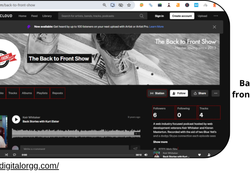Viewport: 250px width, 174px height.
Task: Click the player bar progress timeline
Action: coord(82,155)
